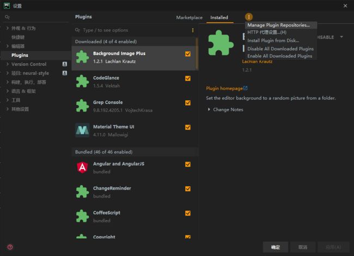
Task: Expand the 工具 settings node
Action: click(x=8, y=100)
